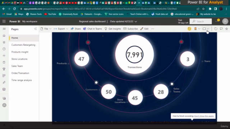Click Chat in Teams

(x=93, y=29)
